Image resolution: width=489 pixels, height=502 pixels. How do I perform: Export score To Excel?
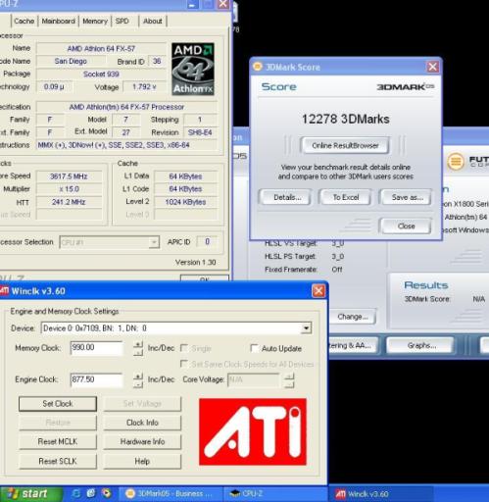tap(345, 197)
